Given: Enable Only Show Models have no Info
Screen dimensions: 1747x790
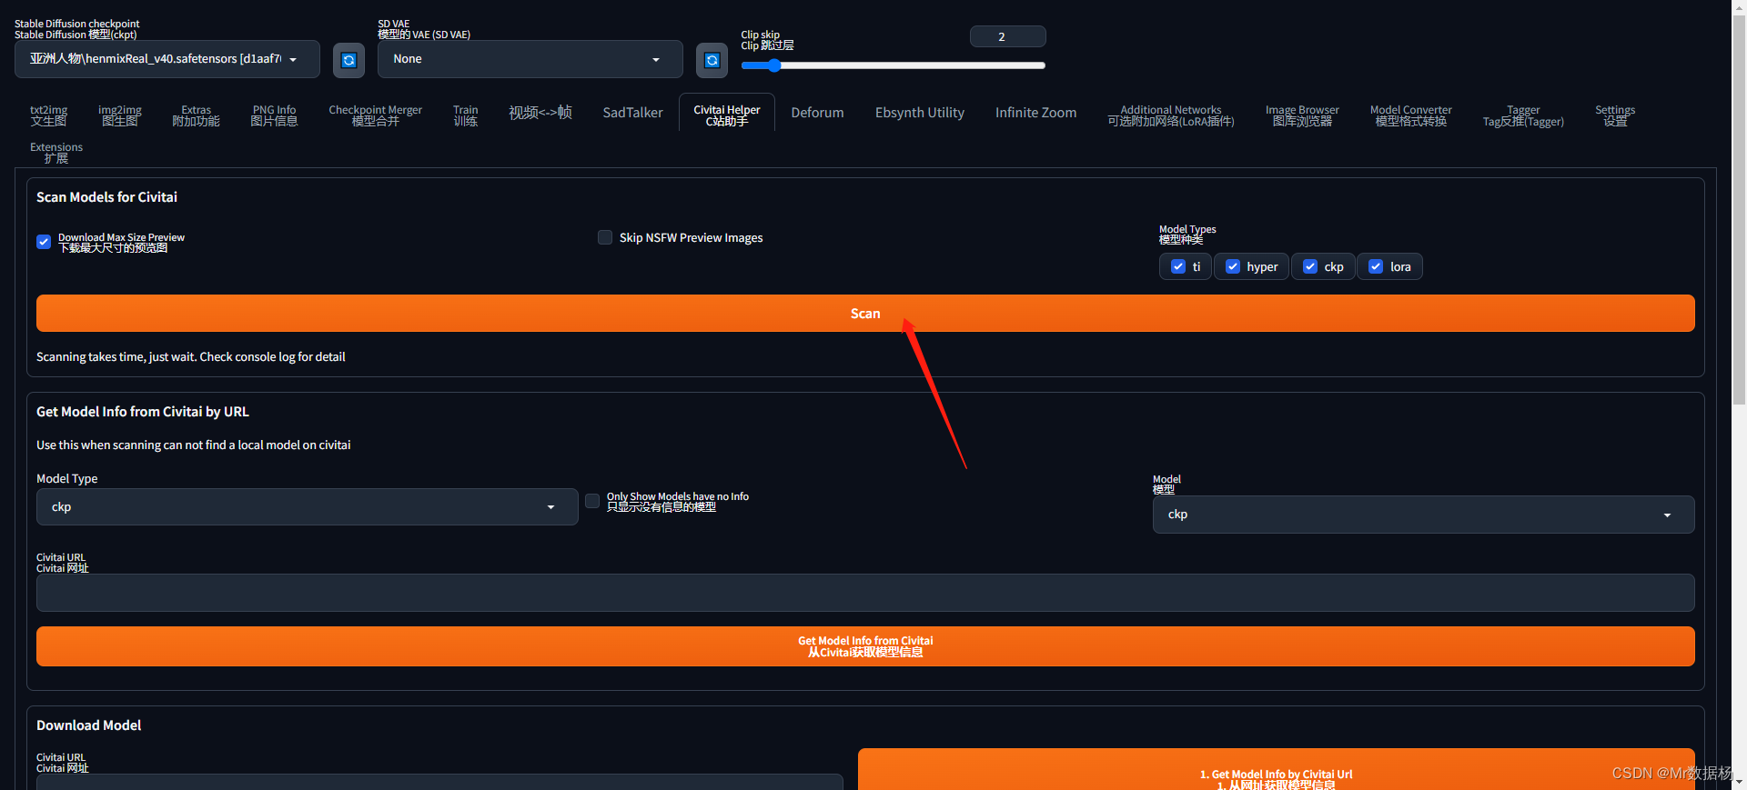Looking at the screenshot, I should tap(592, 501).
